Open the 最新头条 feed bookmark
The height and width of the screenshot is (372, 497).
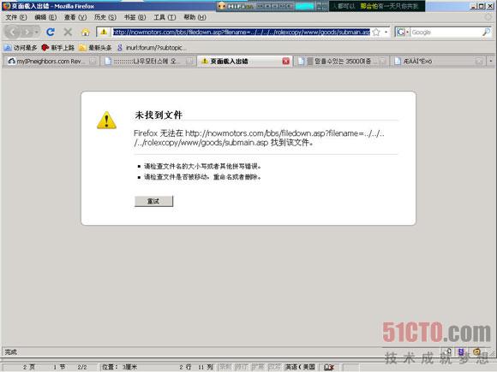click(x=95, y=48)
